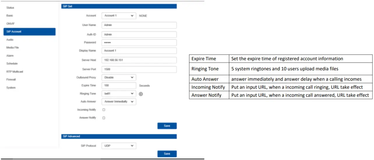This screenshot has width=374, height=160.
Task: Open the Account dropdown
Action: 119,16
